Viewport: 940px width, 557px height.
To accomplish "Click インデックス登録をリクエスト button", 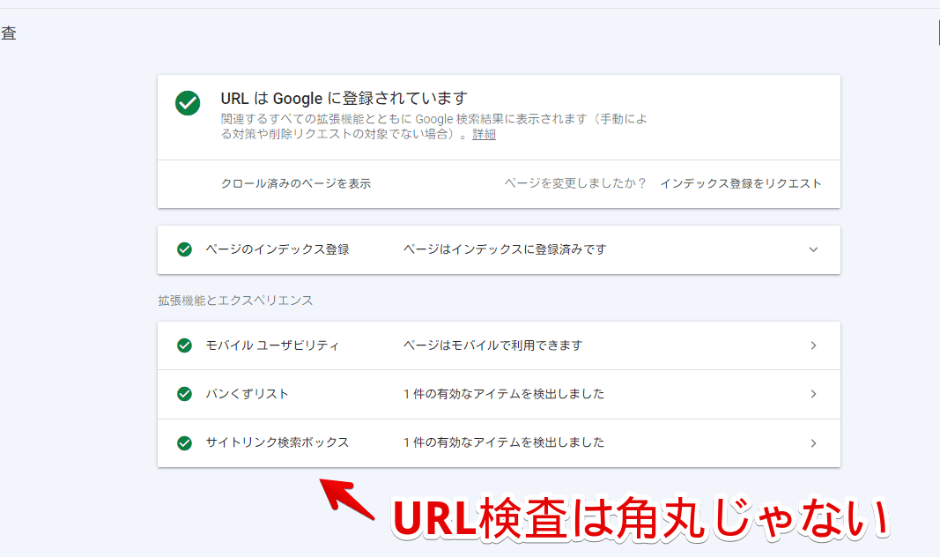I will click(740, 183).
